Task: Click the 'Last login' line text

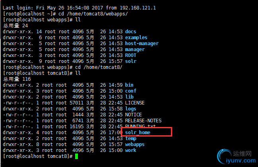Action: point(79,8)
